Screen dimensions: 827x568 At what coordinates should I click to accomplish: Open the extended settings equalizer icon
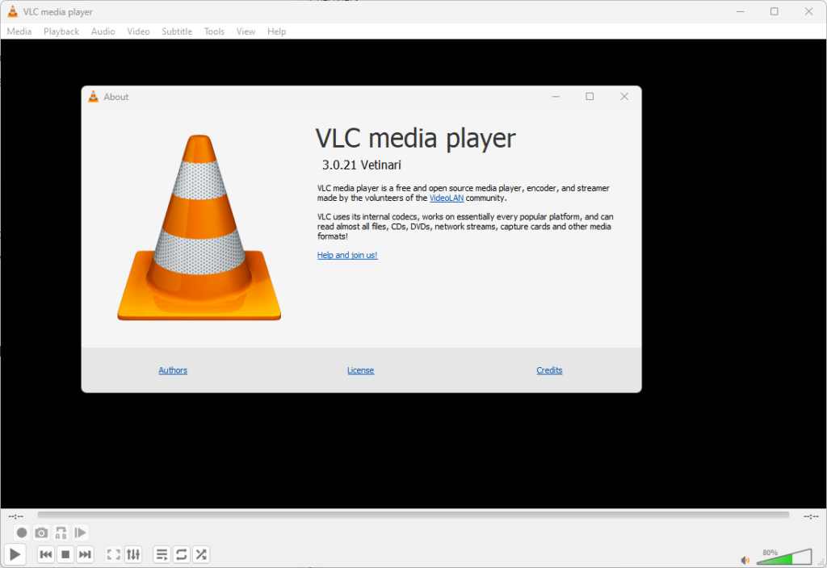[133, 554]
